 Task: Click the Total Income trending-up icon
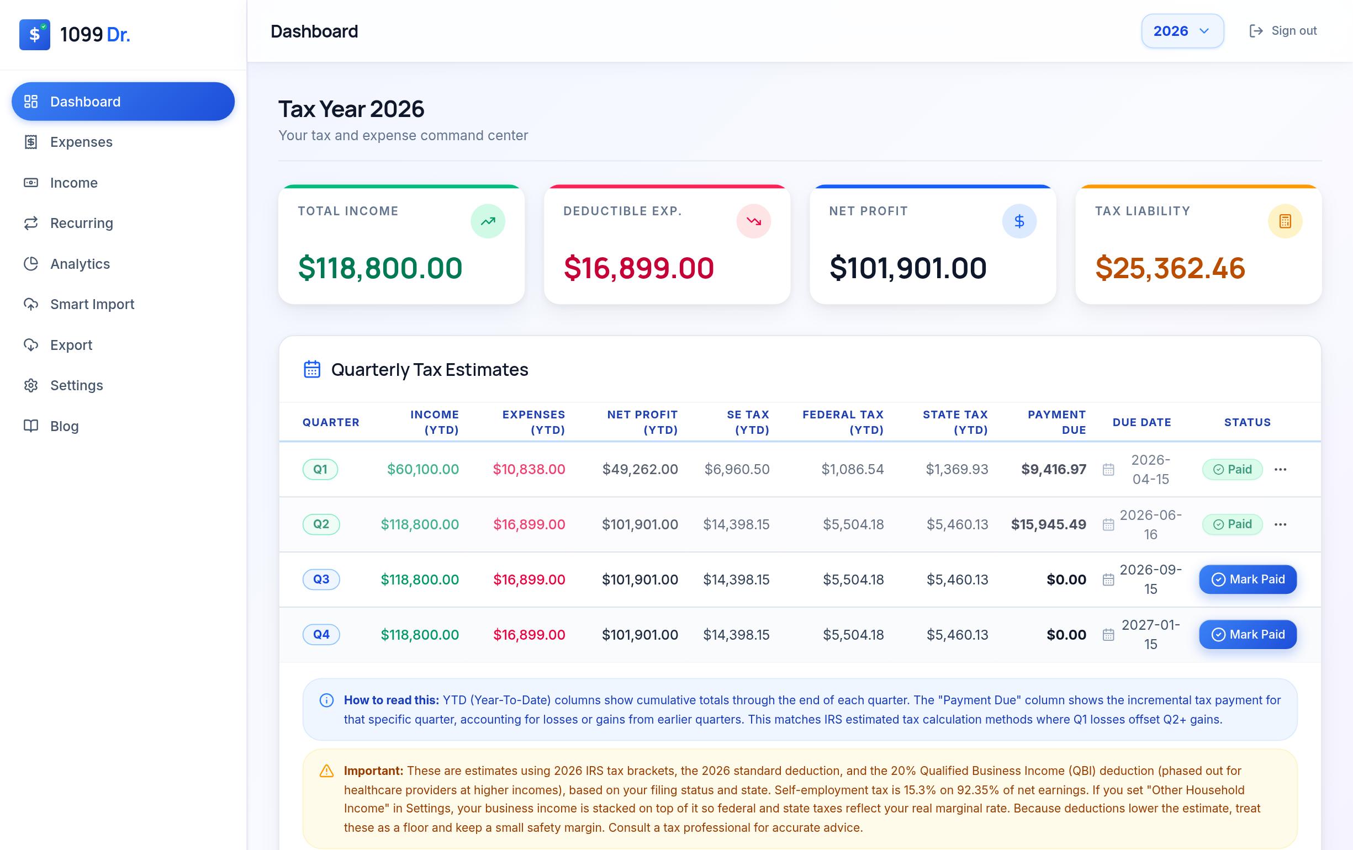pyautogui.click(x=488, y=221)
